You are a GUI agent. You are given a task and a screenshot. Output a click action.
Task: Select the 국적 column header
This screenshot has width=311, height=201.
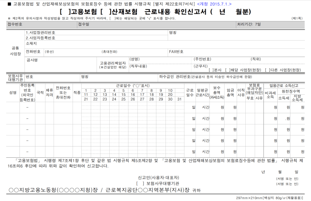click(40, 93)
